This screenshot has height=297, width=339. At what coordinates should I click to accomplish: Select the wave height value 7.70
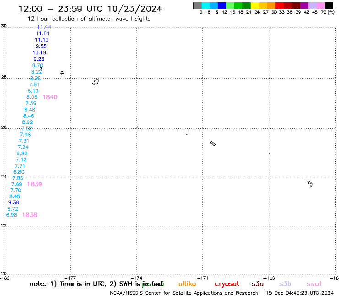[16, 190]
